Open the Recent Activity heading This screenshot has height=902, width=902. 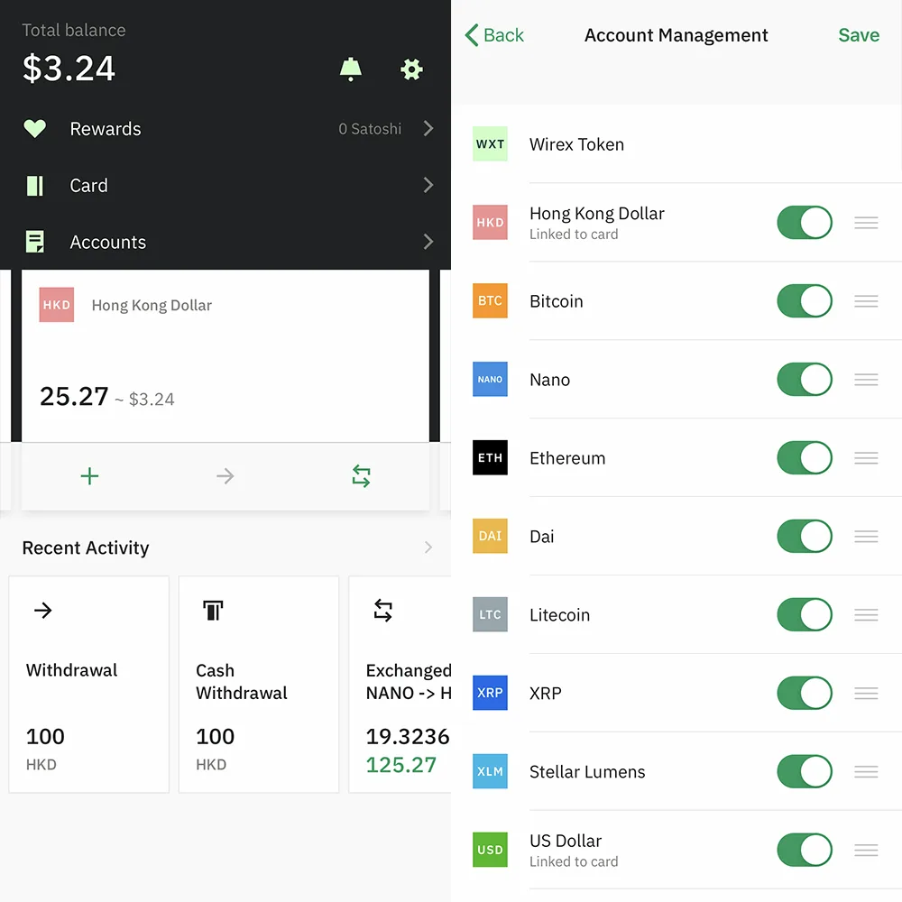pyautogui.click(x=86, y=548)
